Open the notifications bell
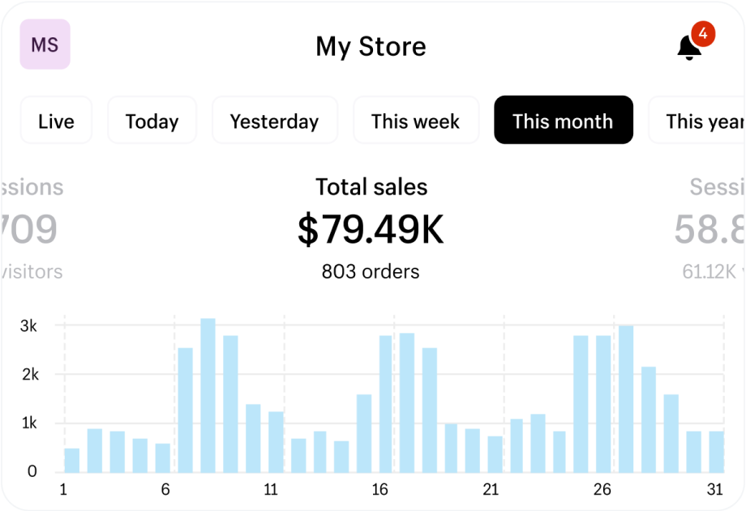 point(688,45)
